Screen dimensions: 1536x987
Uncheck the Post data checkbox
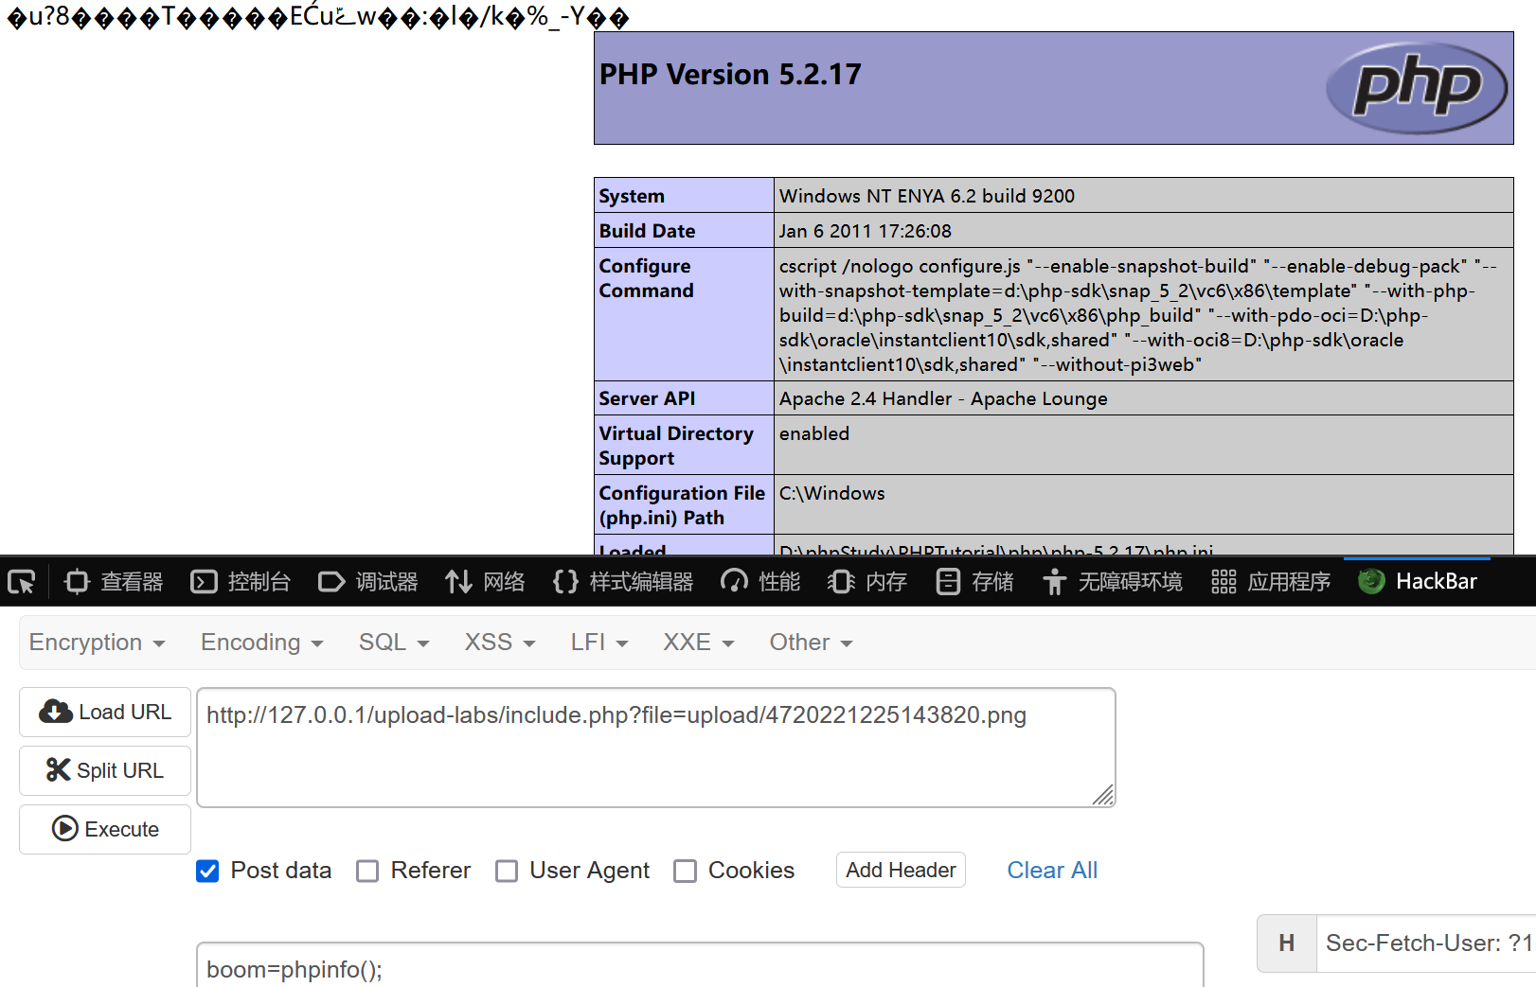coord(207,871)
